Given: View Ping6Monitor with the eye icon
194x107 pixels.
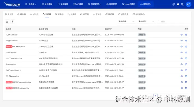Looking at the screenshot, I should point(182,41).
